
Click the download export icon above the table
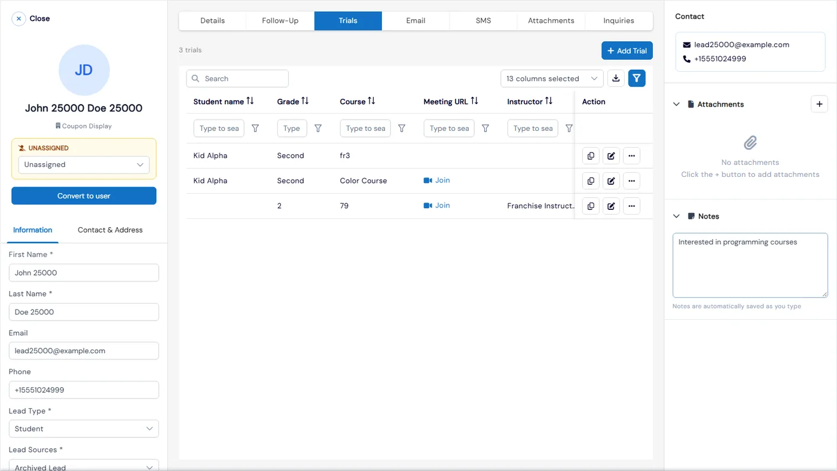pyautogui.click(x=616, y=78)
